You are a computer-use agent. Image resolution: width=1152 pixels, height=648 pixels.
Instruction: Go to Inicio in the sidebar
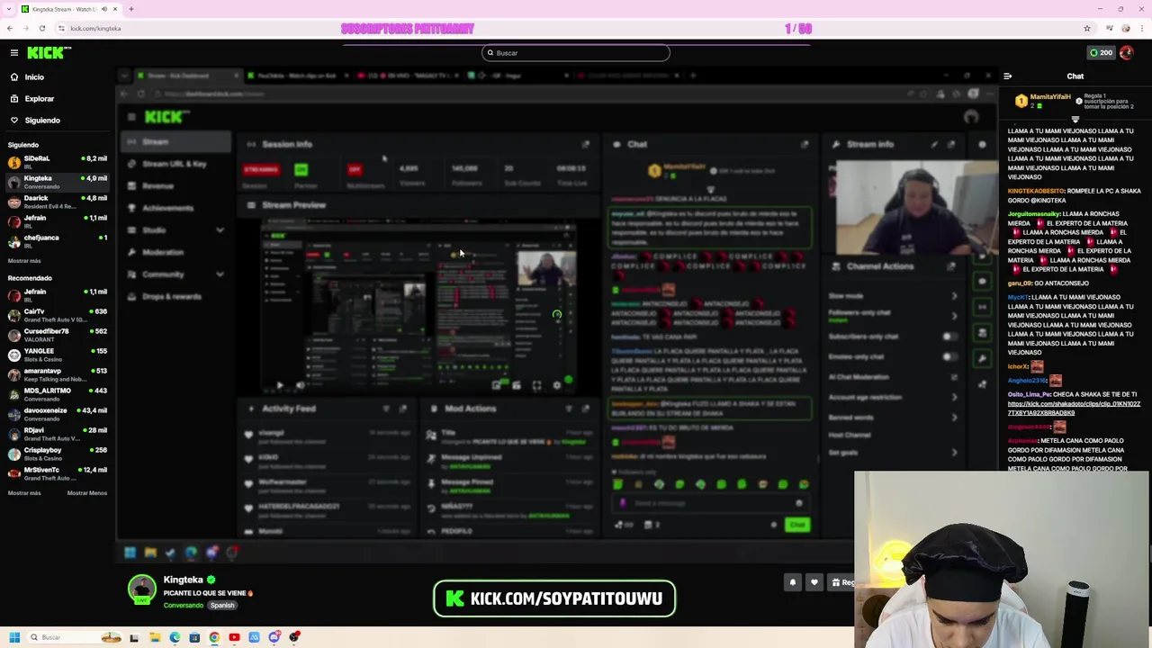coord(34,77)
